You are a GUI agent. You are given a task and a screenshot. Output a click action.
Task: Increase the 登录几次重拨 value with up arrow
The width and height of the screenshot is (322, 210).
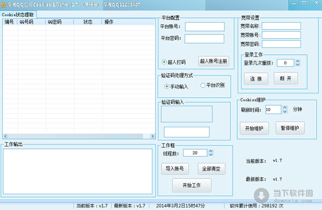(297, 61)
